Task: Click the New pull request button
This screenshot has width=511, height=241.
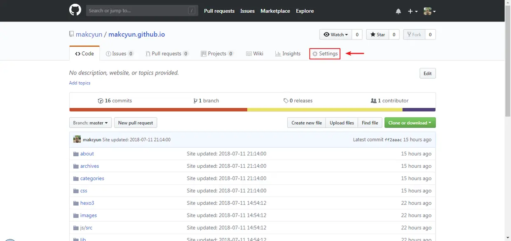Action: 136,123
